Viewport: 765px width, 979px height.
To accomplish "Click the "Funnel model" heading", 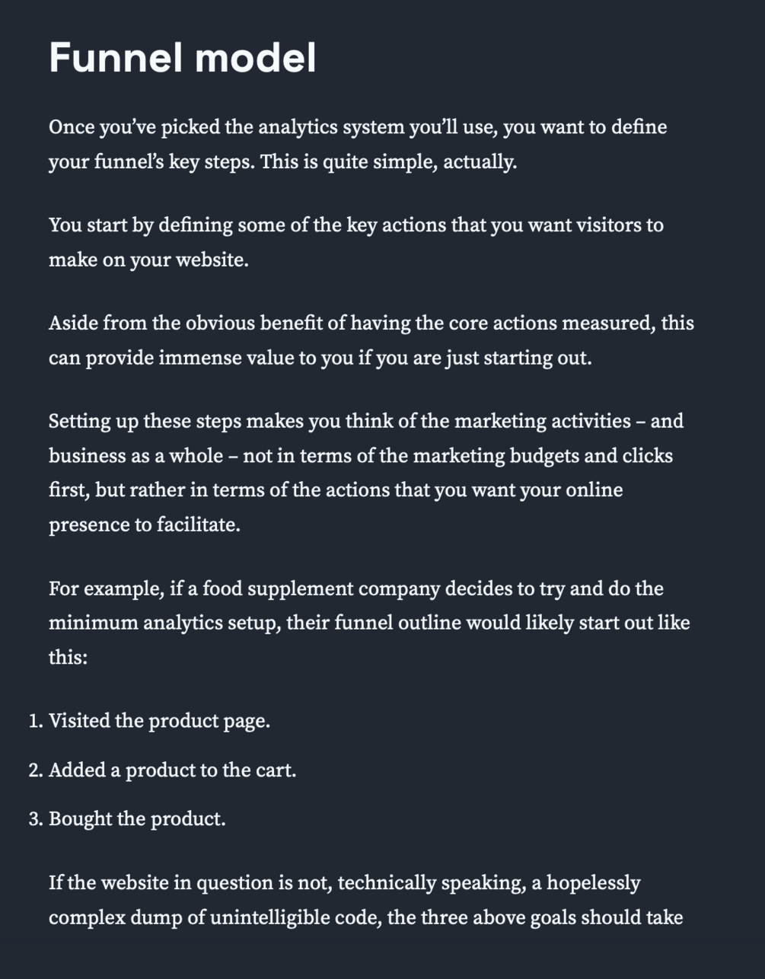I will [182, 58].
